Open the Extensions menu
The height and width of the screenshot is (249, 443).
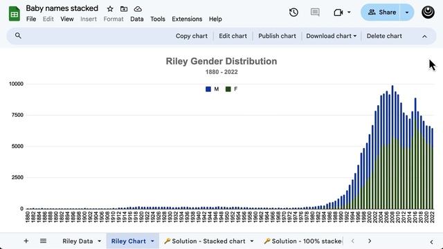click(x=187, y=19)
